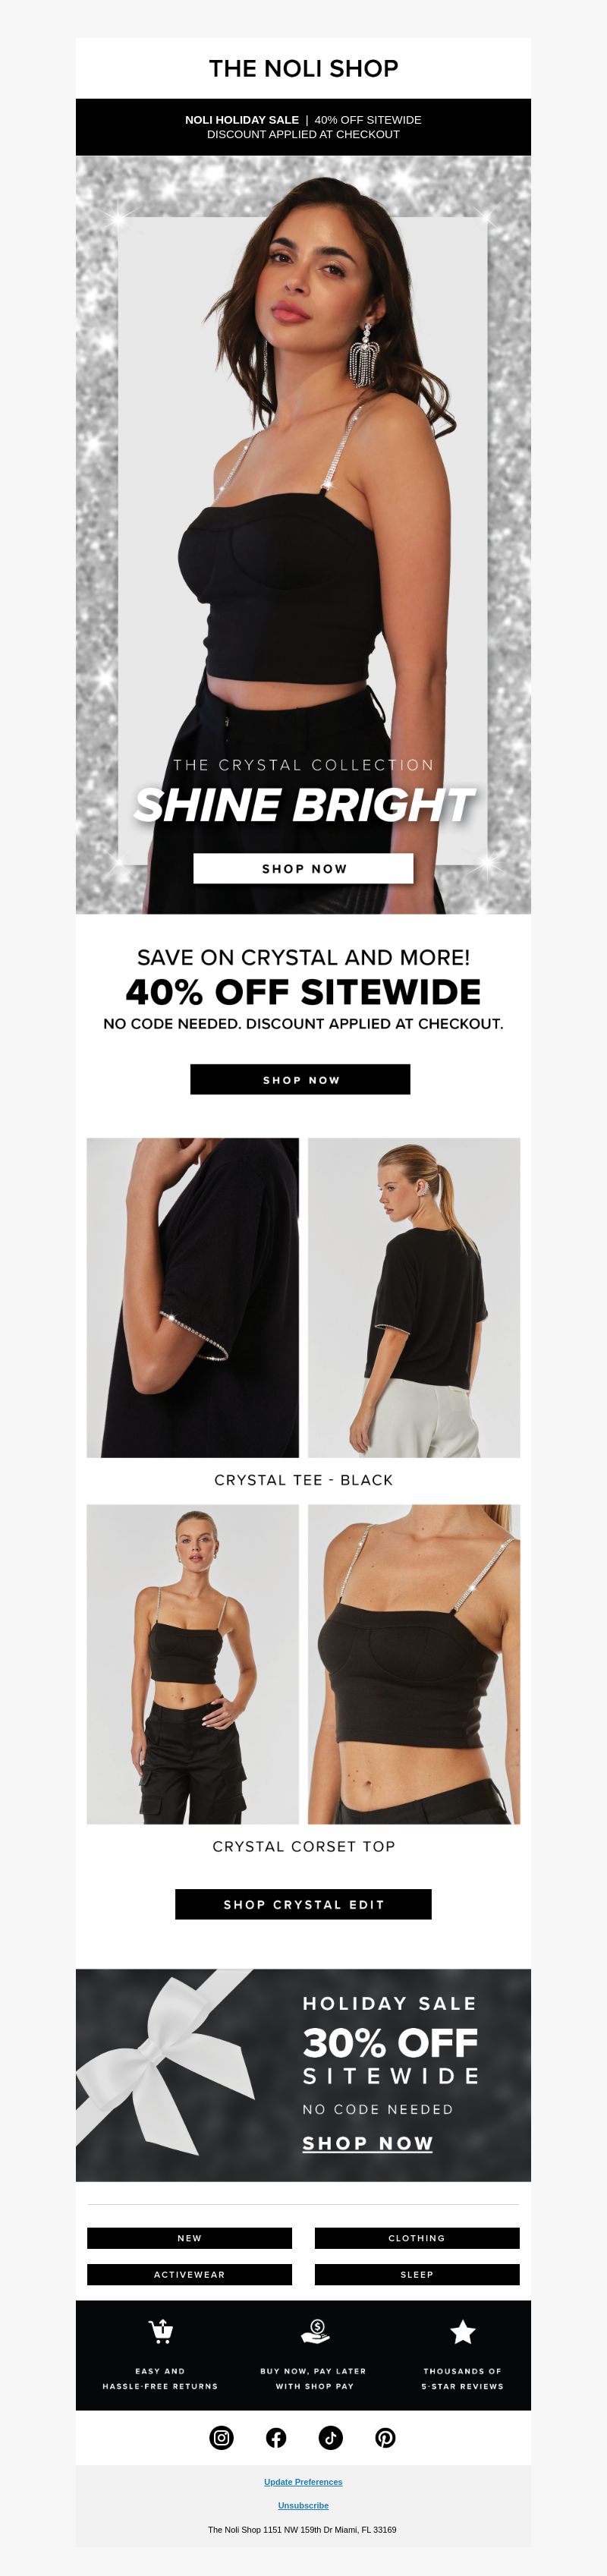Click the black Shop Now button under 40% off

click(x=300, y=1079)
